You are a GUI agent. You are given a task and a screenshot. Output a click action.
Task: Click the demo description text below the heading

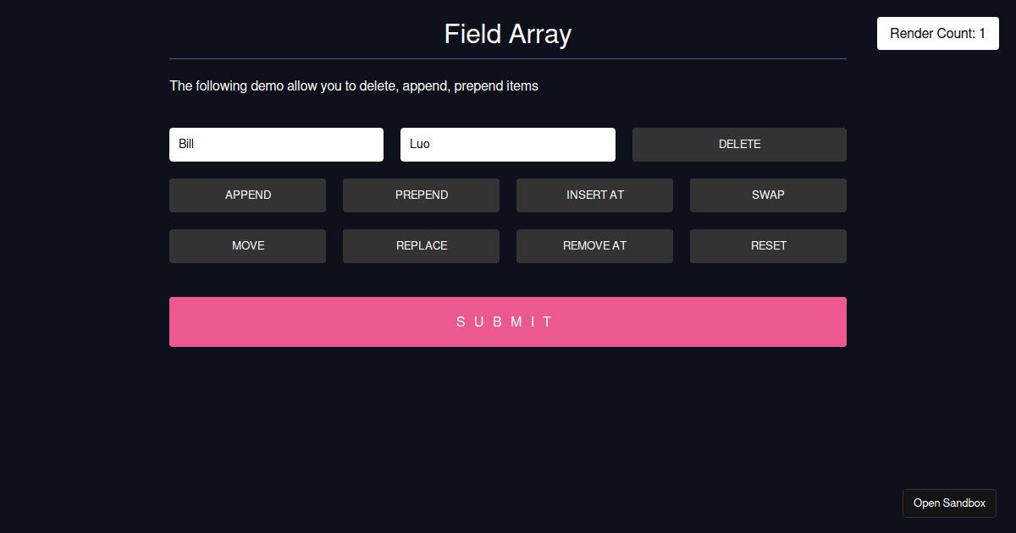(353, 86)
